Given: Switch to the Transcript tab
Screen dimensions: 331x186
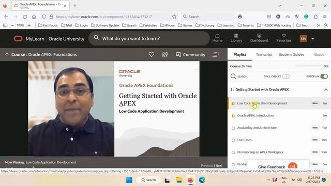Looking at the screenshot, I should click(264, 54).
